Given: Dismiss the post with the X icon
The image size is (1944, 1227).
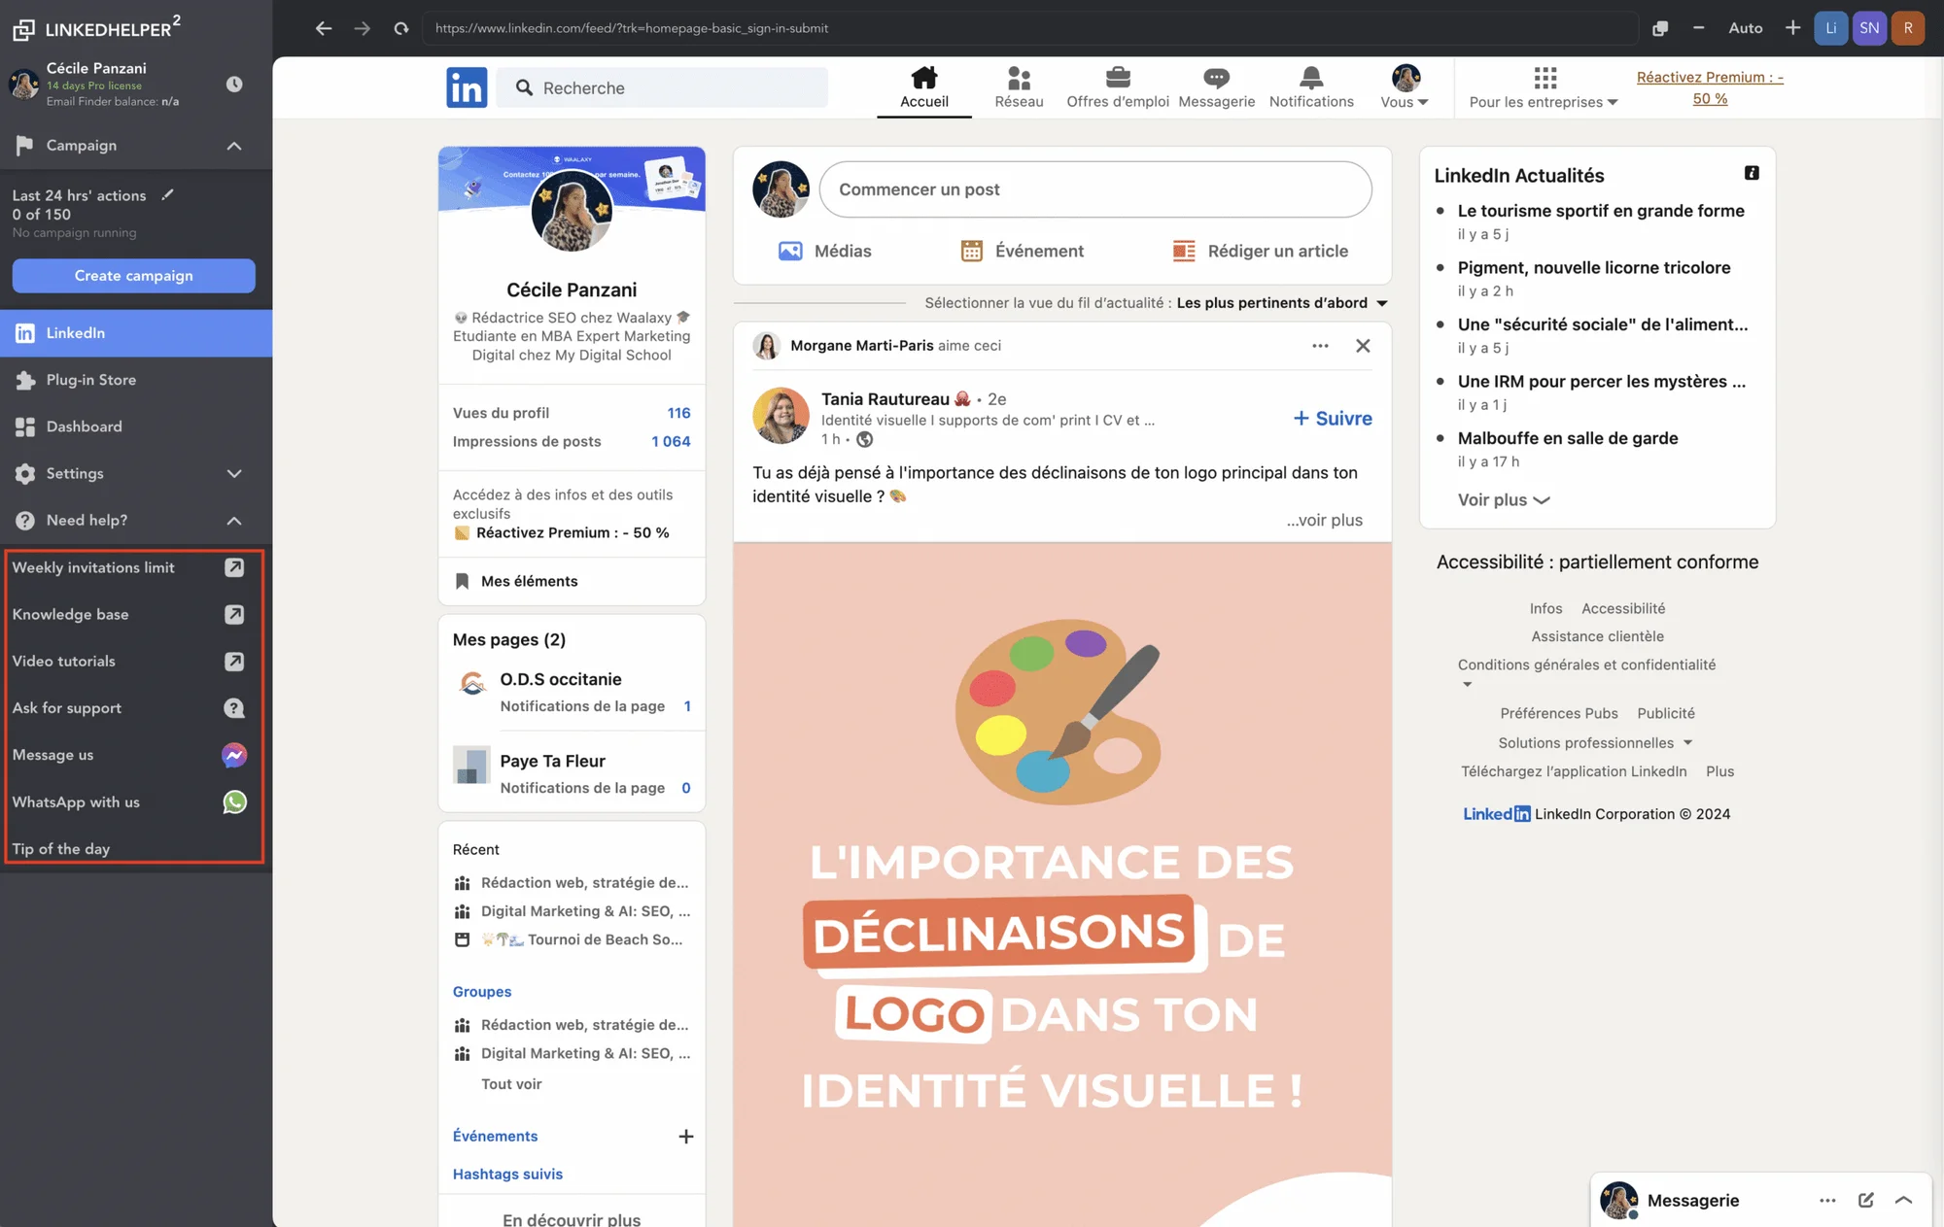Looking at the screenshot, I should (x=1363, y=346).
